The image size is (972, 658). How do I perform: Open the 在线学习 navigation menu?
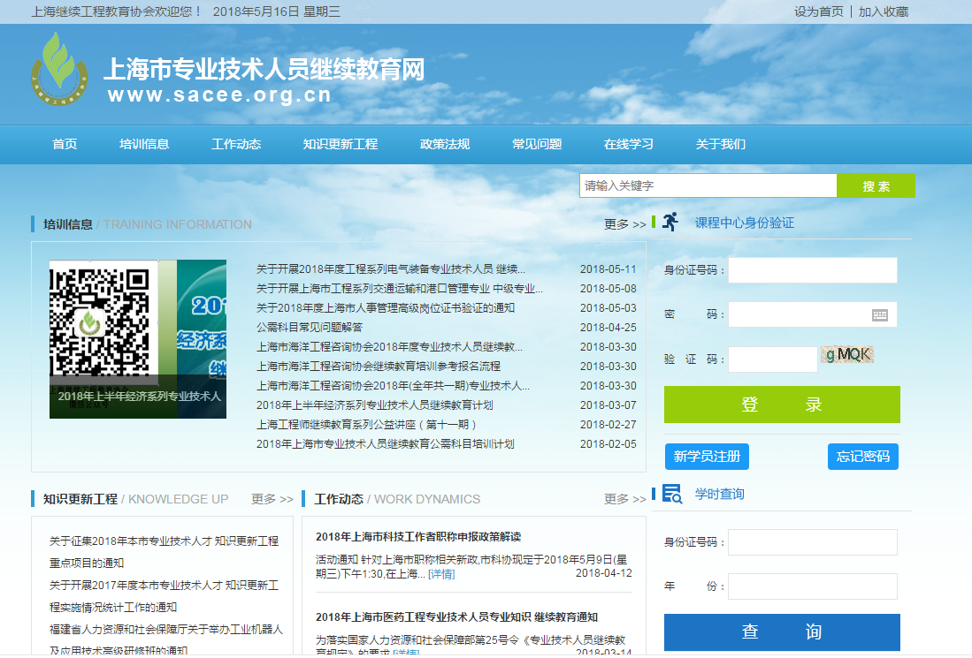click(629, 145)
